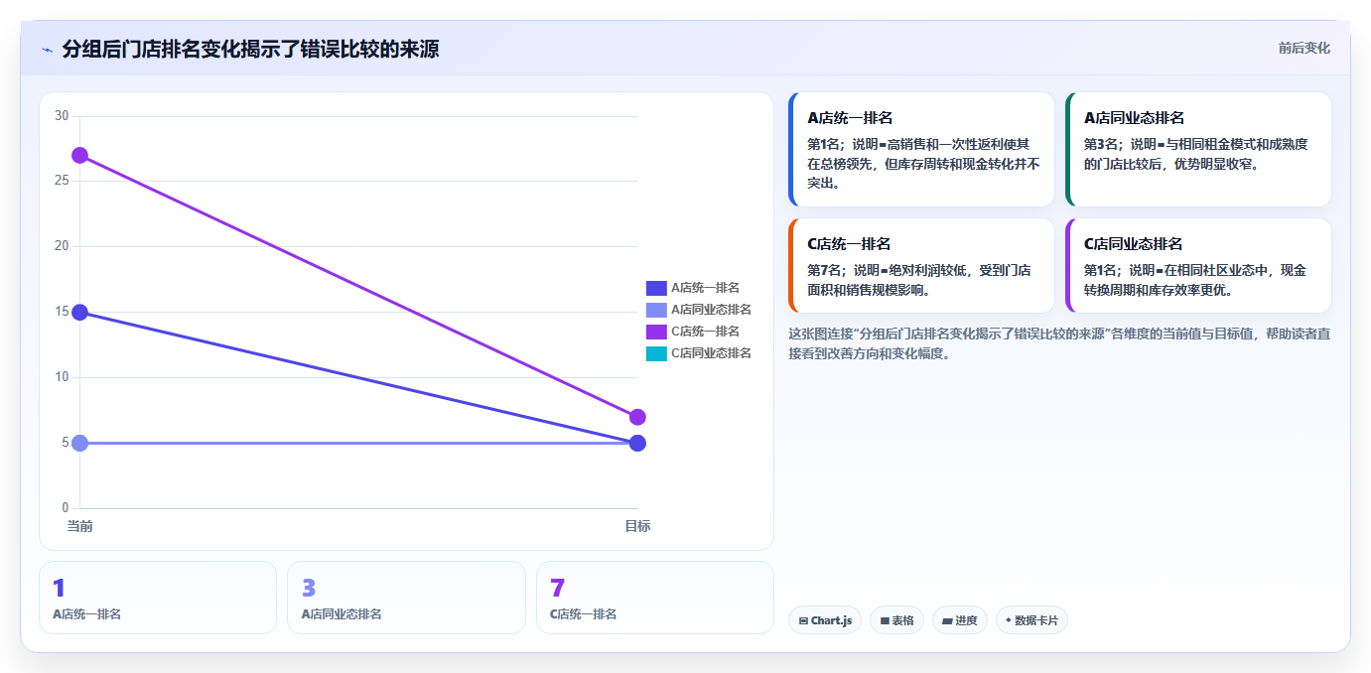Toggle the A店同业态排名 legend color swatch
The height and width of the screenshot is (673, 1371).
pos(656,310)
